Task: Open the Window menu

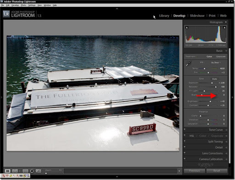Action: point(47,5)
